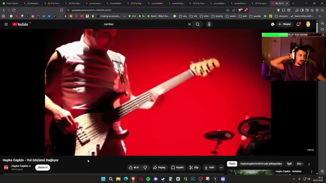The height and width of the screenshot is (183, 326).
Task: Open the Instagram bookmark icon
Action: (33, 16)
